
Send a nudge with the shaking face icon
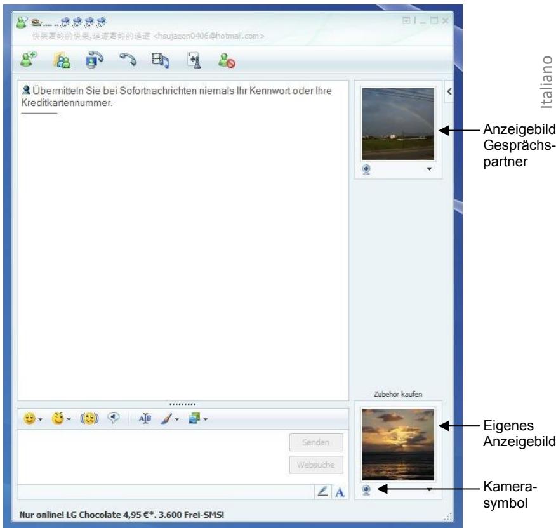coord(89,419)
